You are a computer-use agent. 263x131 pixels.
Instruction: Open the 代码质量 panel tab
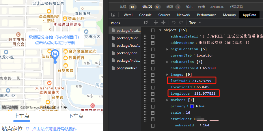pos(236,7)
